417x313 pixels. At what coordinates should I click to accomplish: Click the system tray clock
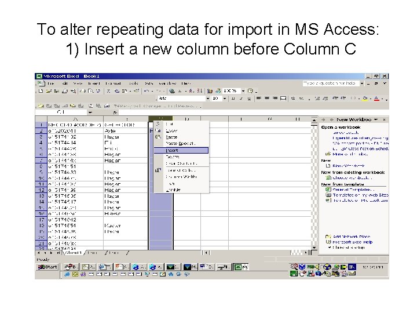point(372,267)
